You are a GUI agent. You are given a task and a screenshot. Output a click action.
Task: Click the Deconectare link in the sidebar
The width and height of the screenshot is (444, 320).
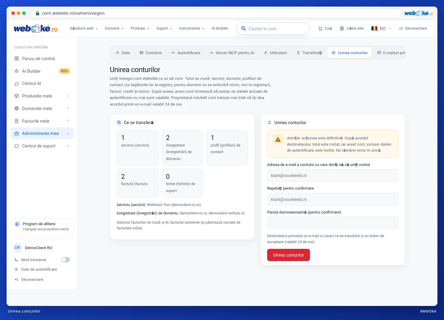[29, 280]
